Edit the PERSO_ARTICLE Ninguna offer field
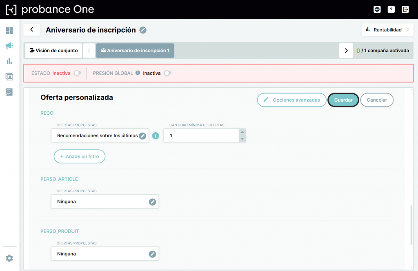The width and height of the screenshot is (418, 271). [105, 202]
